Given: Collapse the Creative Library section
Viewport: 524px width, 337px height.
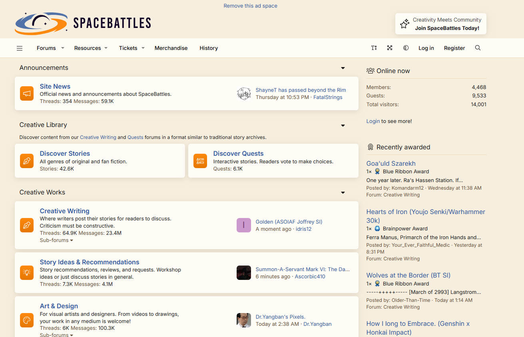Looking at the screenshot, I should point(343,125).
